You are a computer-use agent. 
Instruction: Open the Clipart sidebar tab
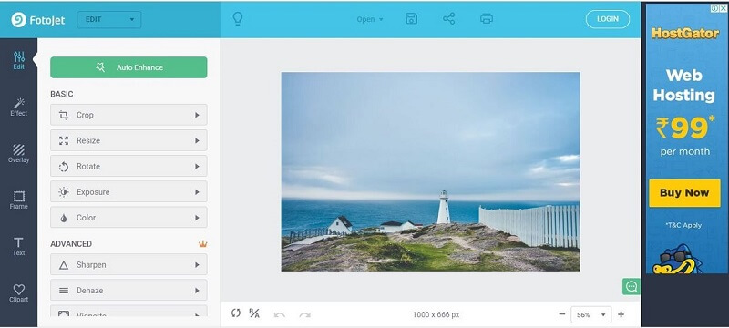[18, 293]
